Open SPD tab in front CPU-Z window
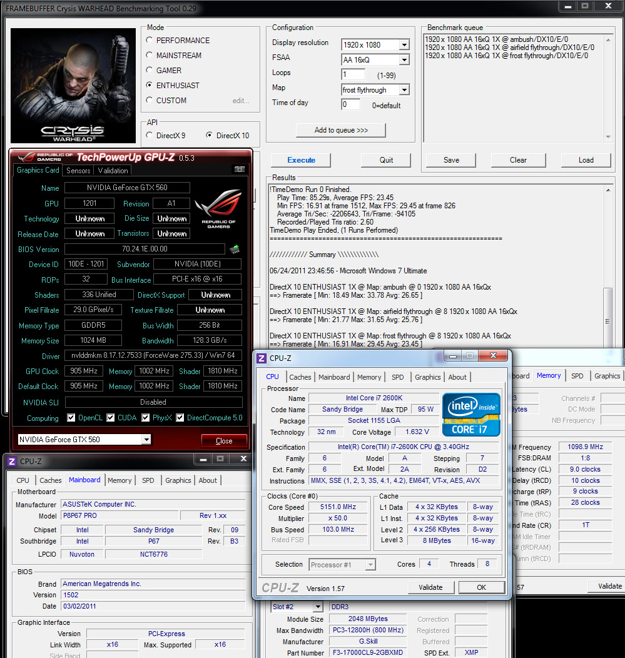This screenshot has height=658, width=625. (397, 377)
